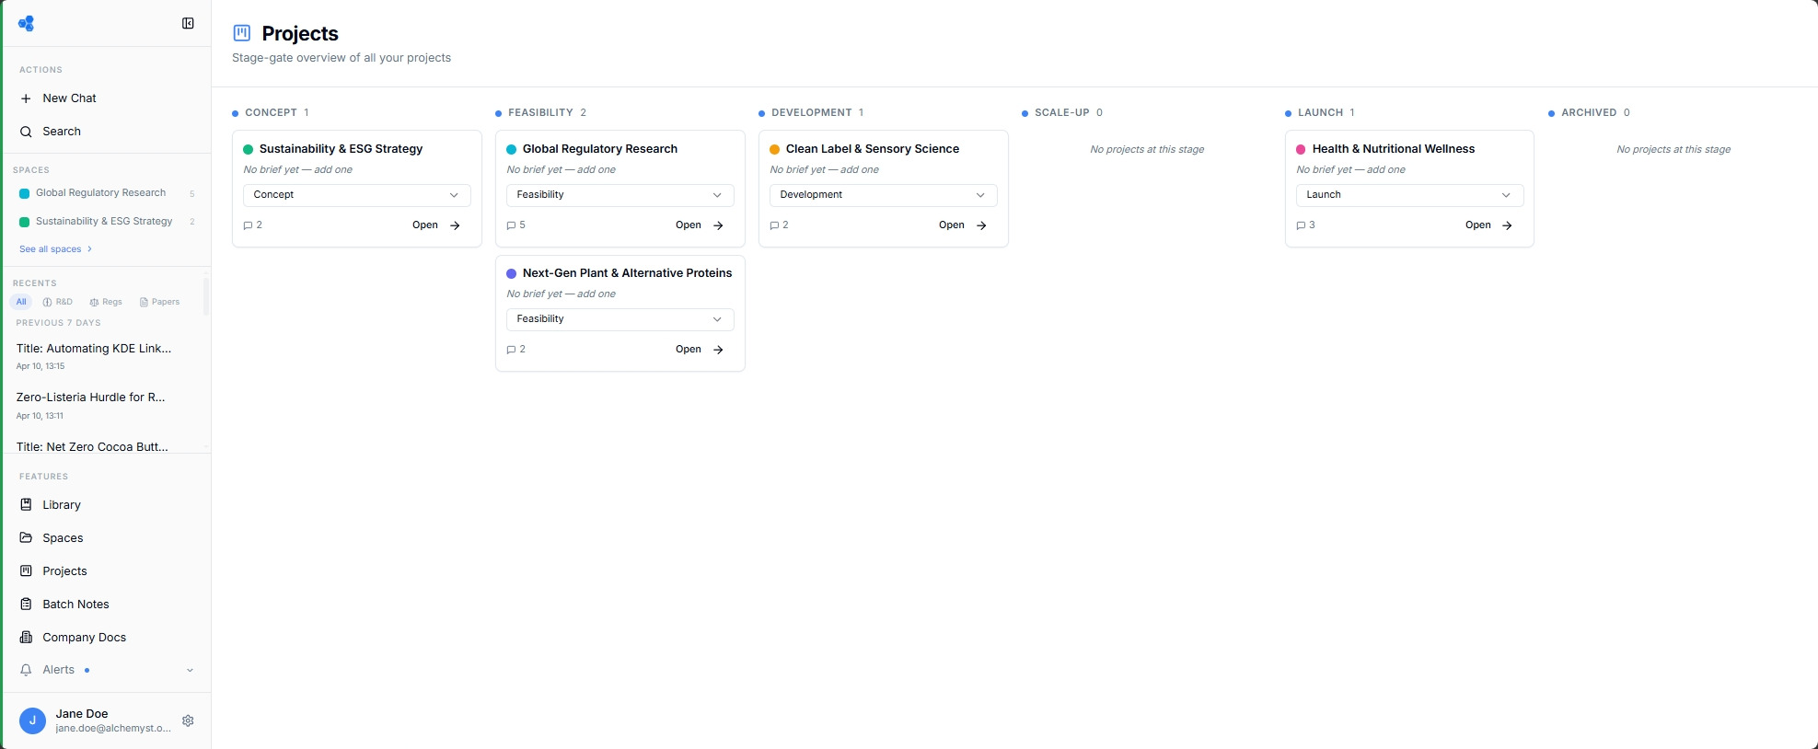
Task: Click the Projects page header icon
Action: click(x=242, y=33)
